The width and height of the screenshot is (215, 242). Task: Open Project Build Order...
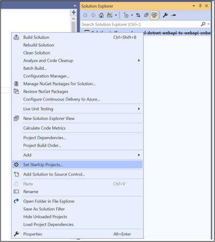(78, 146)
